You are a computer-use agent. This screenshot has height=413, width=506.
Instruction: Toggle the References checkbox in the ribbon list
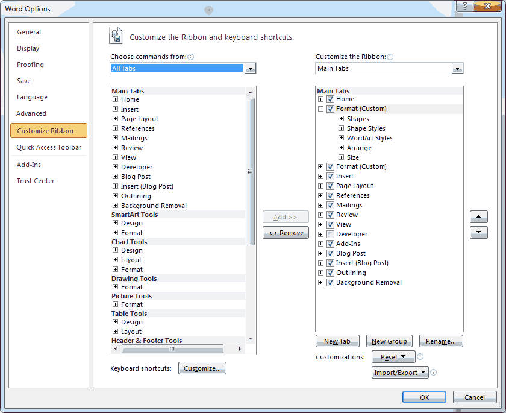click(330, 196)
